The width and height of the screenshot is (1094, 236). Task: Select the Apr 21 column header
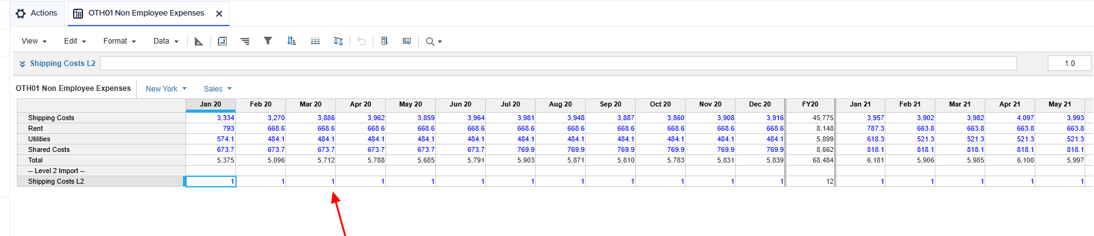coord(1010,105)
